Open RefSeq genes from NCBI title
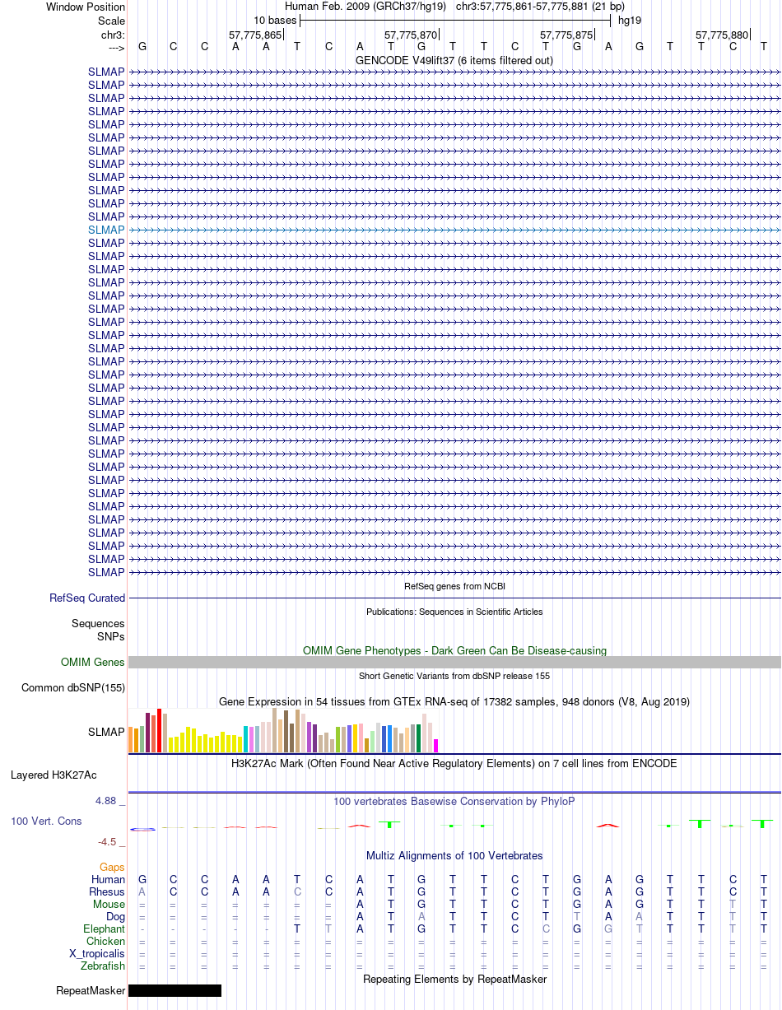The height and width of the screenshot is (1010, 782). click(454, 586)
